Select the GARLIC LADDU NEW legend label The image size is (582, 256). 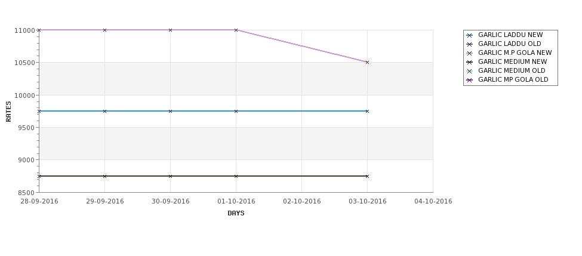coord(510,35)
